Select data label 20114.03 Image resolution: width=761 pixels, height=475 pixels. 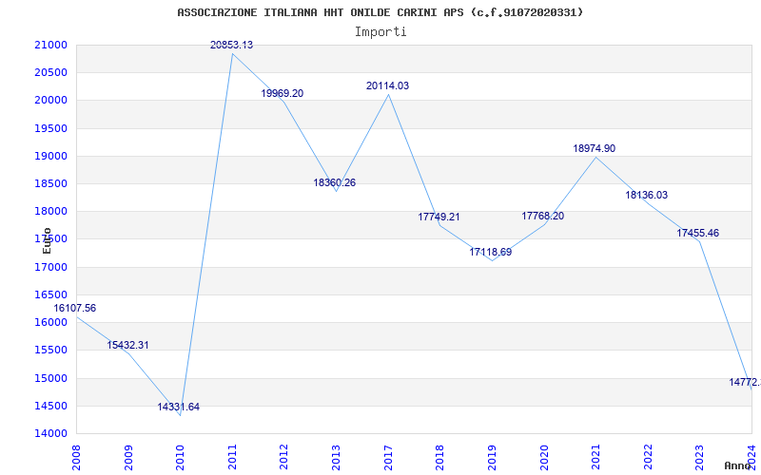click(387, 85)
